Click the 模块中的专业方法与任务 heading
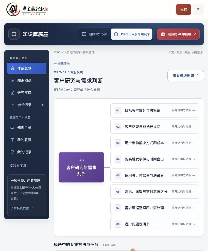 click(76, 244)
